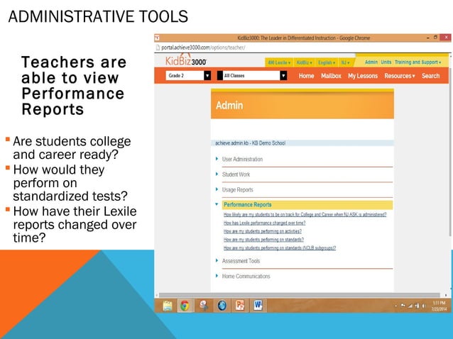The image size is (453, 339).
Task: Open the Grade 2 dropdown
Action: [188, 76]
